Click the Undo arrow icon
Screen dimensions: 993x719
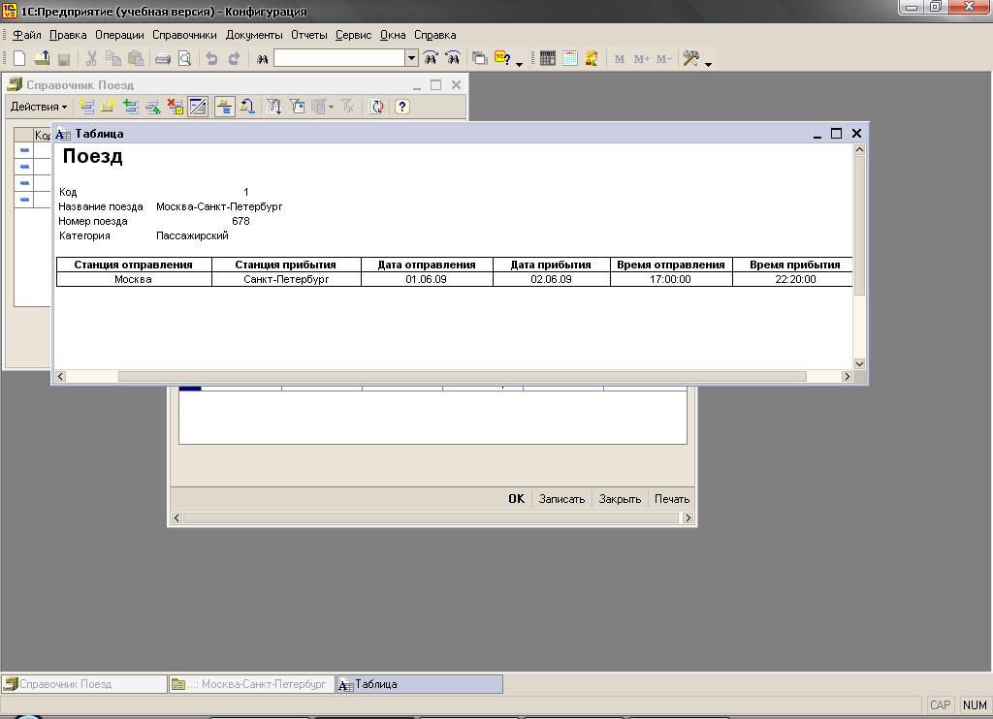(211, 59)
